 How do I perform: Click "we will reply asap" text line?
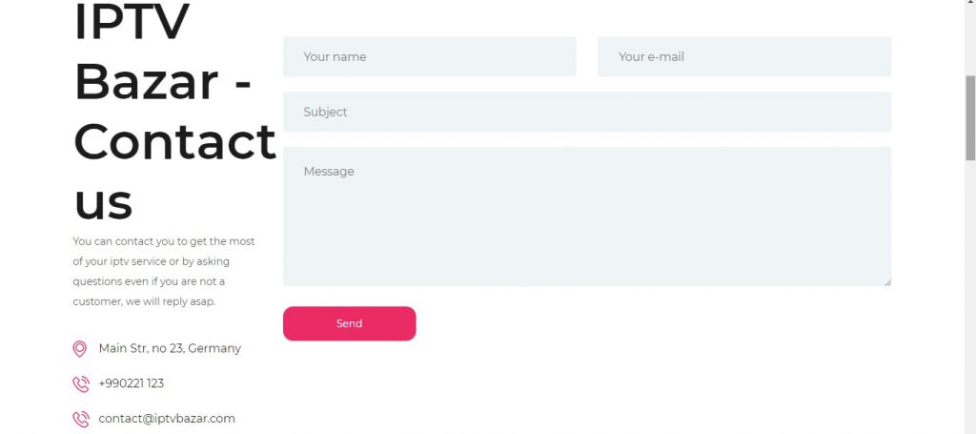171,301
